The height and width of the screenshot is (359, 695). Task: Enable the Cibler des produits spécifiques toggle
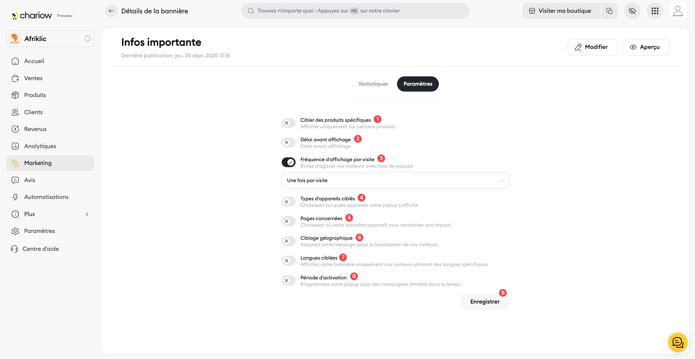[x=288, y=123]
